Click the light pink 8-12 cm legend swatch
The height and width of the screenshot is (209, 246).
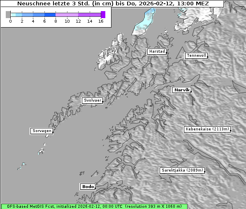[67, 15]
